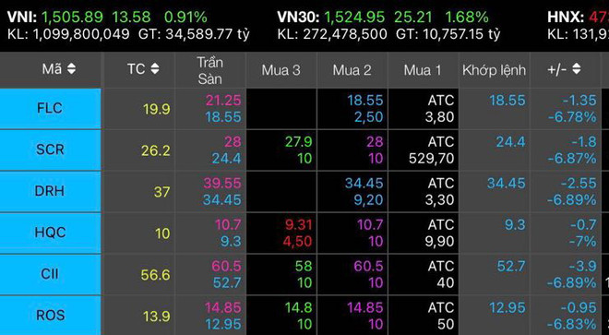Click the Trần Sàn column header
The image size is (609, 335).
[210, 70]
